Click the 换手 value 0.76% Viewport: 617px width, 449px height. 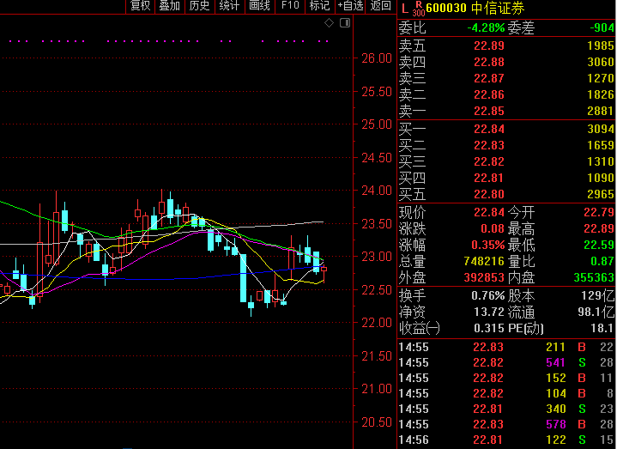[488, 295]
